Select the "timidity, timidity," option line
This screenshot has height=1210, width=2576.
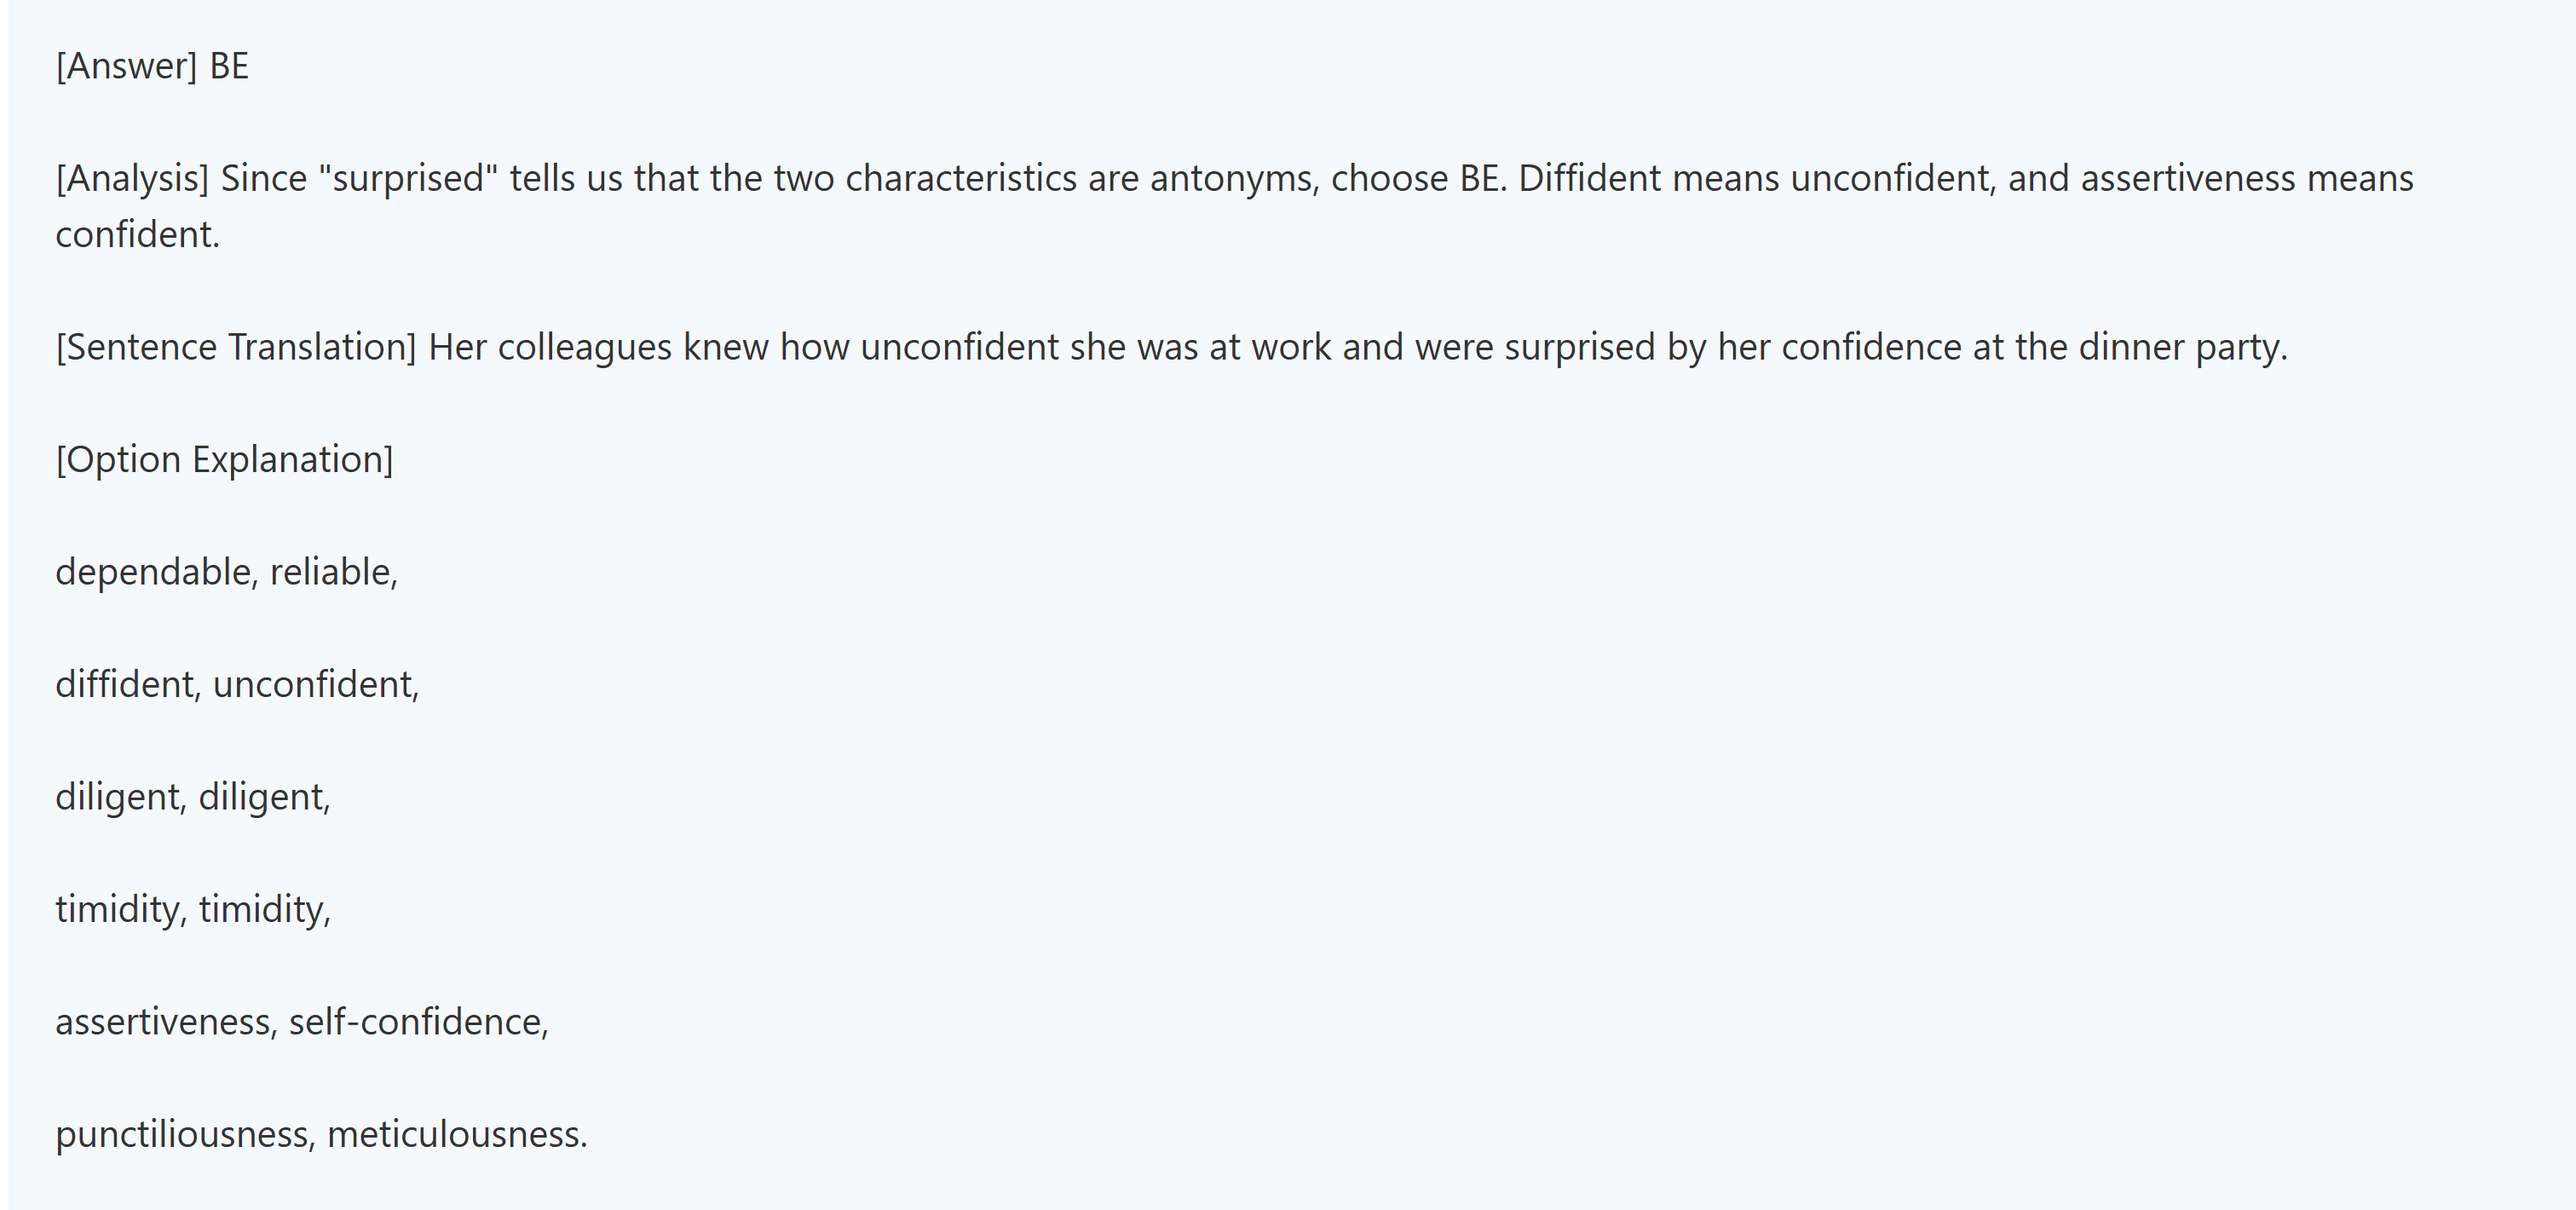pyautogui.click(x=193, y=909)
